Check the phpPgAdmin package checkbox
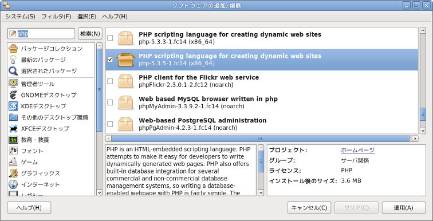 [x=110, y=124]
